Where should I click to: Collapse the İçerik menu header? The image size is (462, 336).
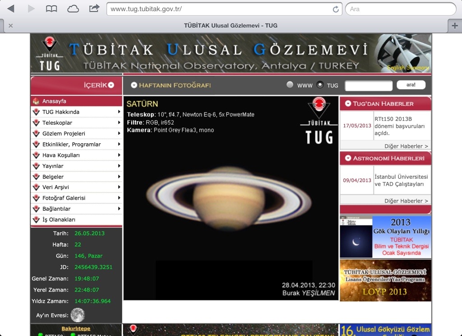pos(111,85)
